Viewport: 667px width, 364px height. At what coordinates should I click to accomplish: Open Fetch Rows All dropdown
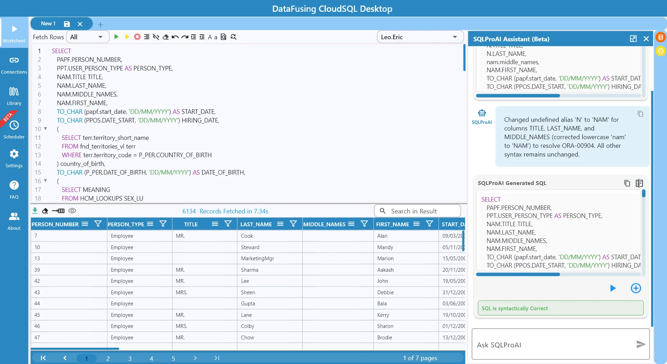click(87, 37)
